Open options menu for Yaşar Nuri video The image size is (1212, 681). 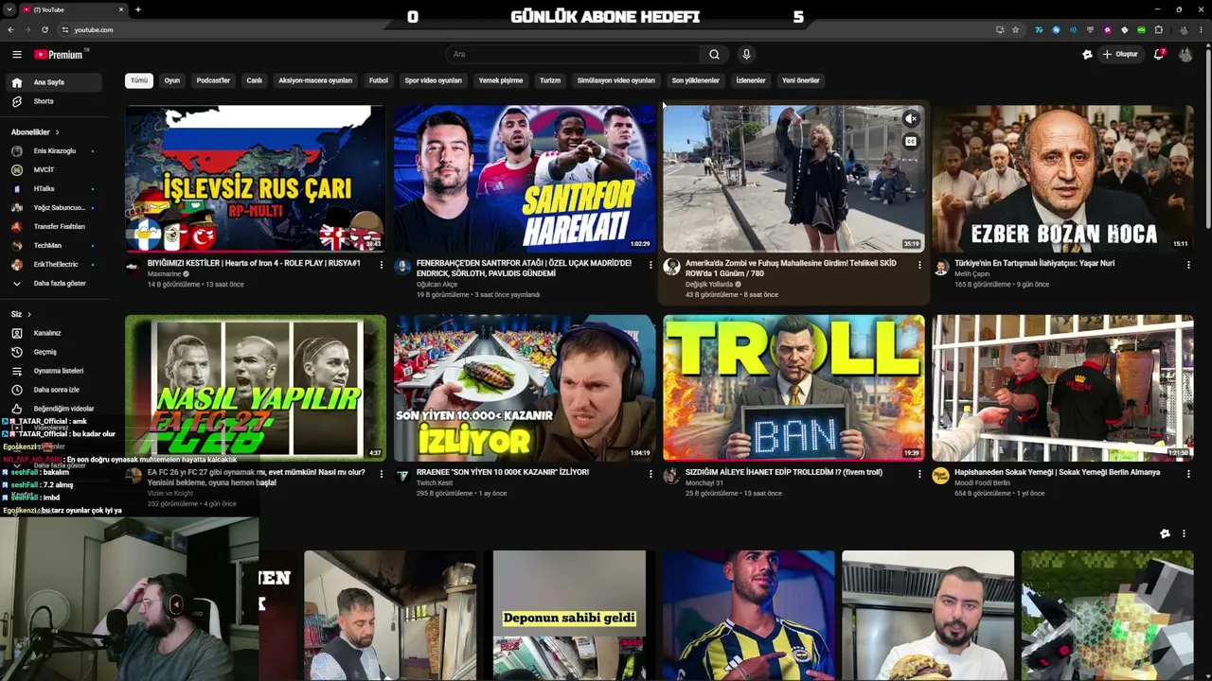[x=1188, y=265]
